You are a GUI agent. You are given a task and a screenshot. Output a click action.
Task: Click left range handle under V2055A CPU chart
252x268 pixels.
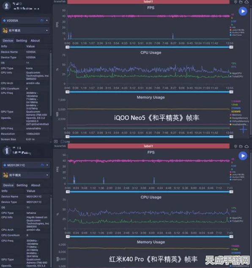[x=68, y=92]
